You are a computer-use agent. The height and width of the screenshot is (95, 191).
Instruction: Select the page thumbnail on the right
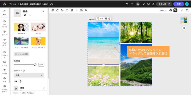(184, 20)
